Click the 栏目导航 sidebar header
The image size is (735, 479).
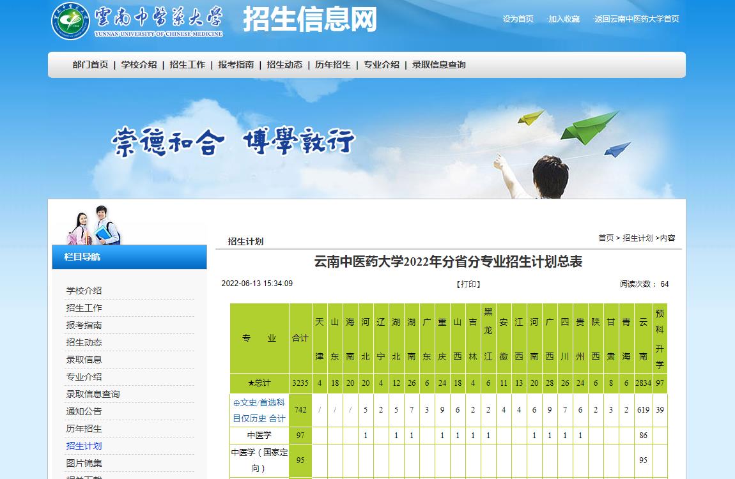pyautogui.click(x=129, y=257)
